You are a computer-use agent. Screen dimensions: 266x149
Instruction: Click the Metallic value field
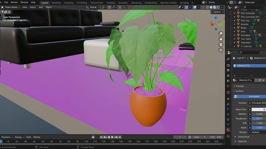pyautogui.click(x=259, y=114)
